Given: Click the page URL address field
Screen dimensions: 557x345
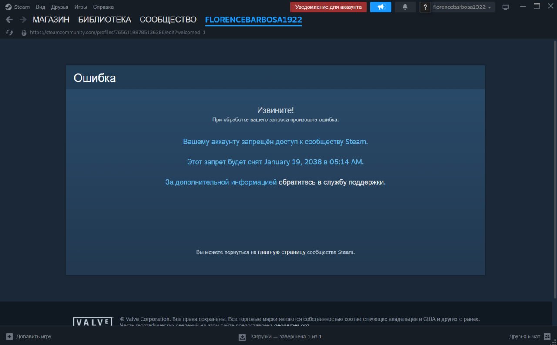Looking at the screenshot, I should coord(117,33).
